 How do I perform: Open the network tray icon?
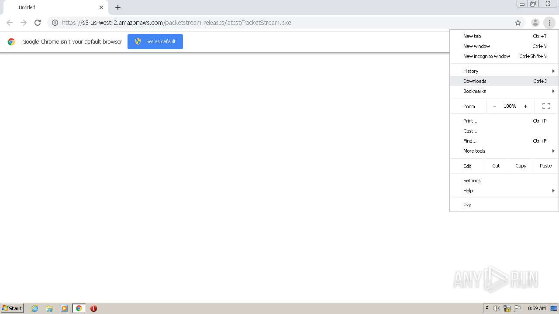pyautogui.click(x=507, y=308)
